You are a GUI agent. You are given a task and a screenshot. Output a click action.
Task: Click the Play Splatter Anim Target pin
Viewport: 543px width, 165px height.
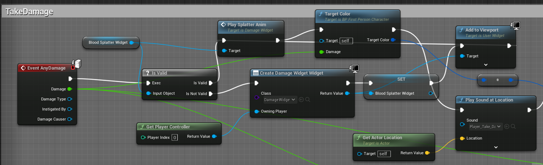[224, 51]
